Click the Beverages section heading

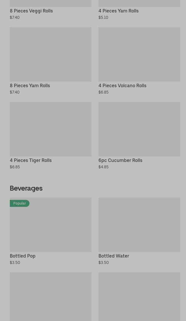pyautogui.click(x=26, y=188)
